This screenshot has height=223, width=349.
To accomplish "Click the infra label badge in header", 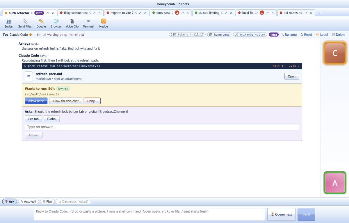I will click(x=274, y=35).
